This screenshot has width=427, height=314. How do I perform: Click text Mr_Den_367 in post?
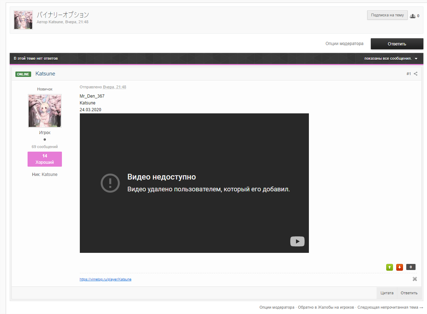point(92,96)
